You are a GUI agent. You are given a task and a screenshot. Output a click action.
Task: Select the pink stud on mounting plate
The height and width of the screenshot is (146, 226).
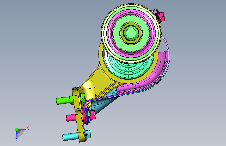tap(71, 118)
